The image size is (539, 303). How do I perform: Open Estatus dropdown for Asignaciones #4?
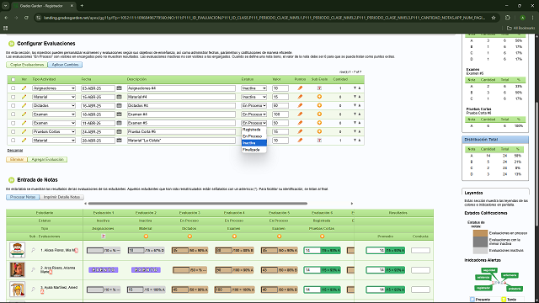[253, 88]
